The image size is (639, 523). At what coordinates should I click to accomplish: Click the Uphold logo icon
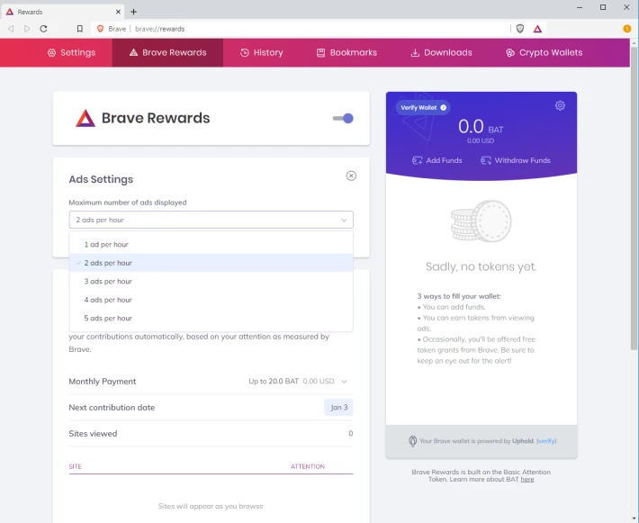(x=413, y=441)
